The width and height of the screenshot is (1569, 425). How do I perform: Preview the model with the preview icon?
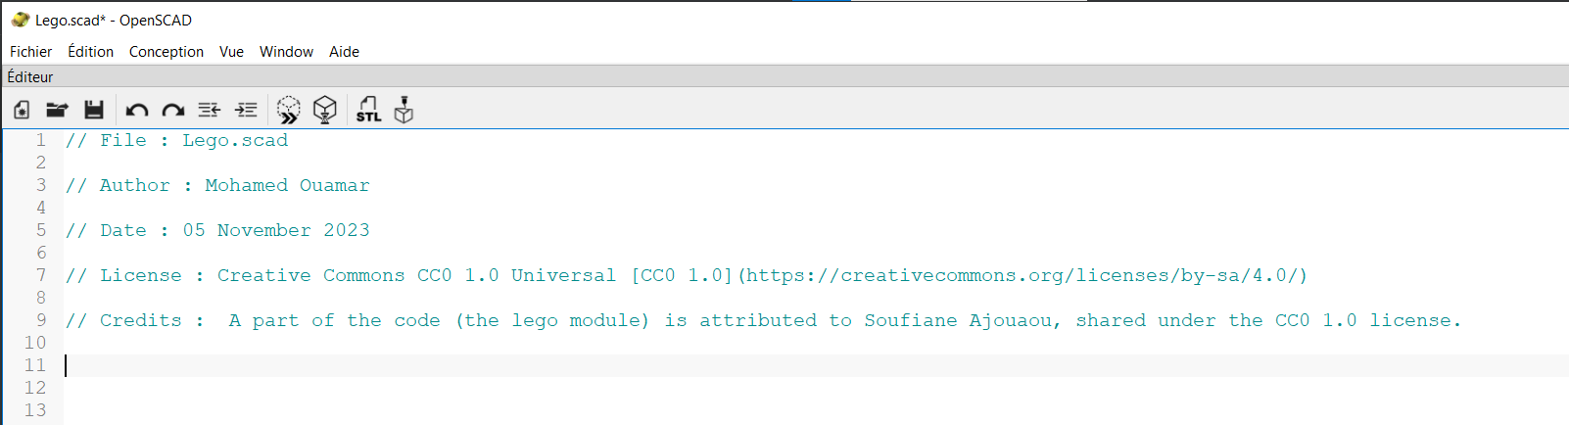[288, 110]
